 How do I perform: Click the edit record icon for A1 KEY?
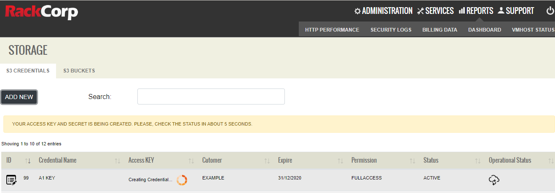[x=11, y=180]
